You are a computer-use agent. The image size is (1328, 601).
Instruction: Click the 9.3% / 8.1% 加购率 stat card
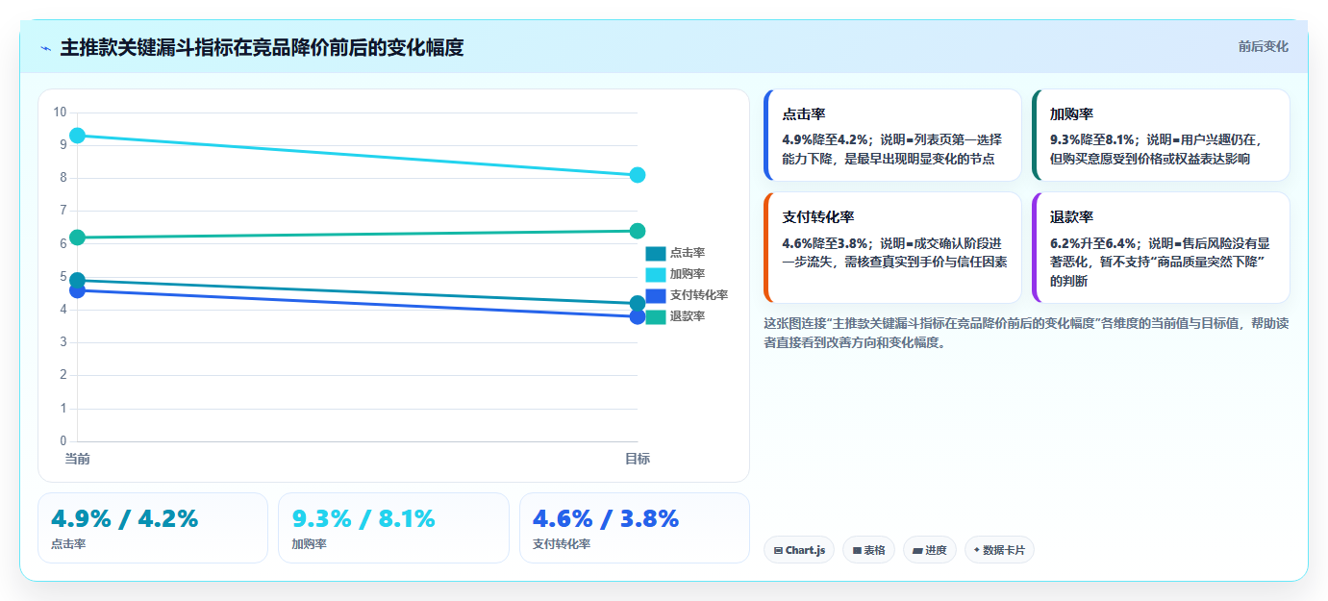[393, 528]
